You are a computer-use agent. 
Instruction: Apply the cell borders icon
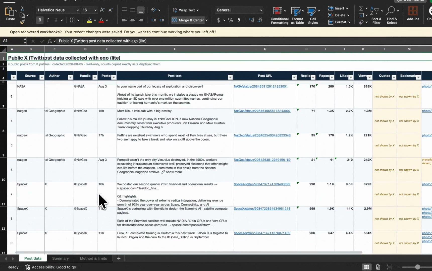click(x=73, y=20)
